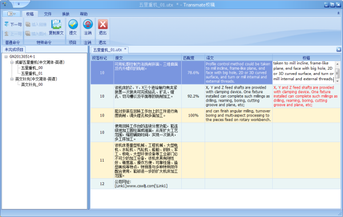
Task: Select the 英文补充_00 tree item
Action: tap(31, 85)
